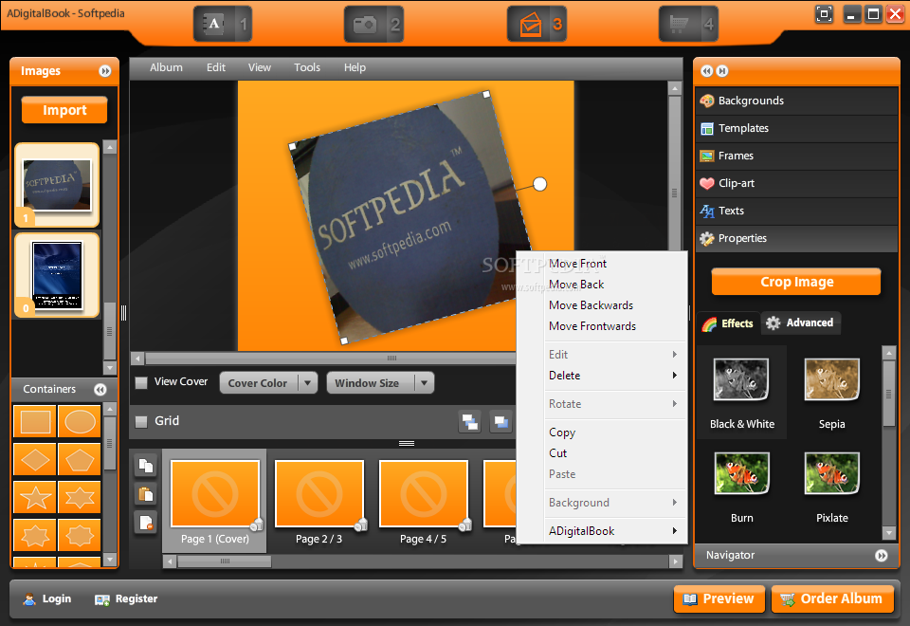The image size is (910, 626).
Task: Enable the Grid checkbox
Action: pos(141,421)
